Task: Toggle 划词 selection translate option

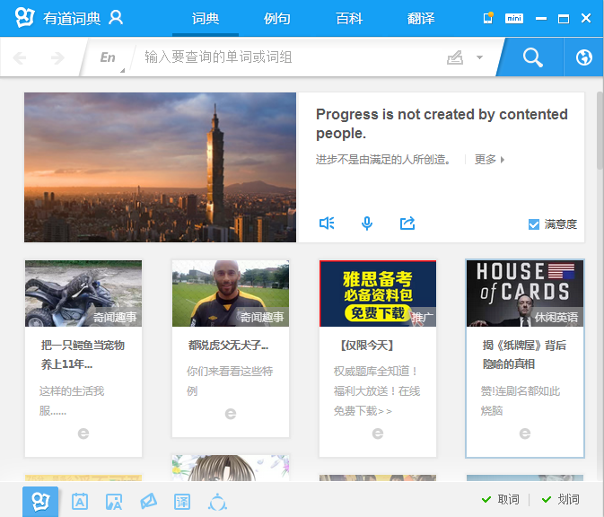Action: [561, 499]
